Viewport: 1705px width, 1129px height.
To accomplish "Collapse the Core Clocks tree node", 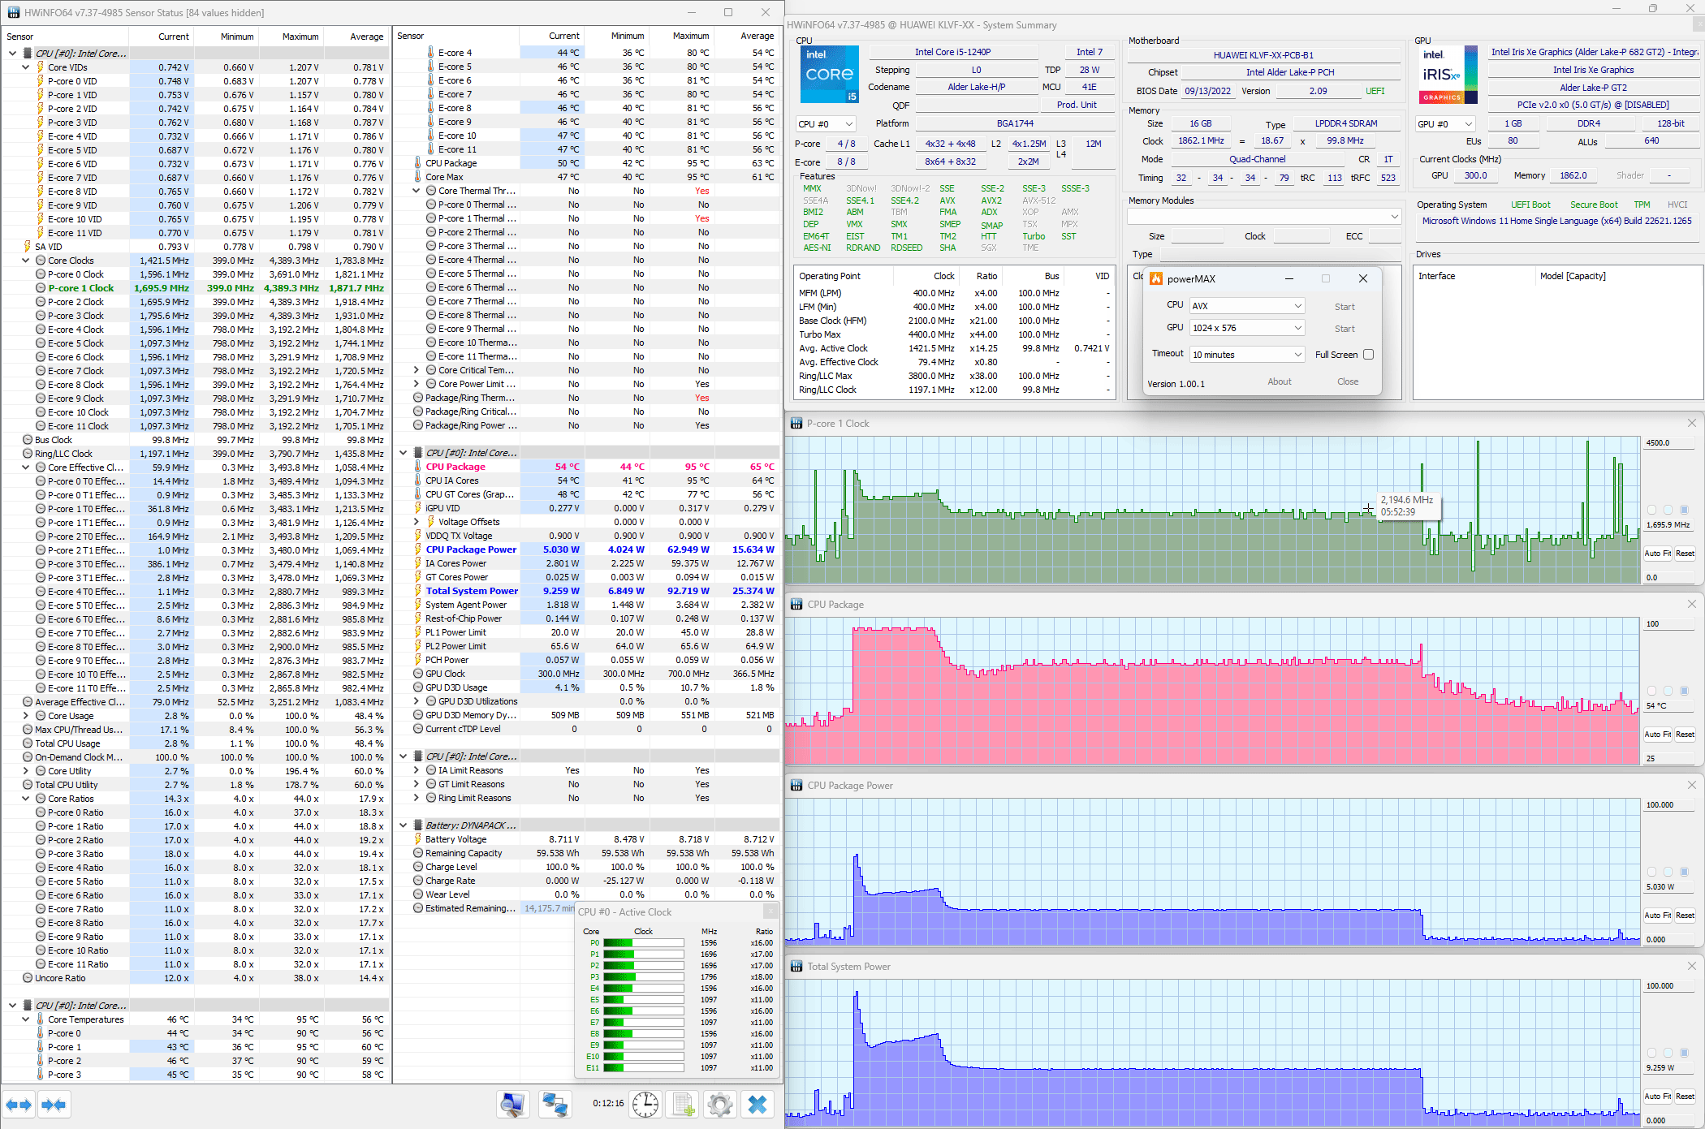I will pos(26,261).
